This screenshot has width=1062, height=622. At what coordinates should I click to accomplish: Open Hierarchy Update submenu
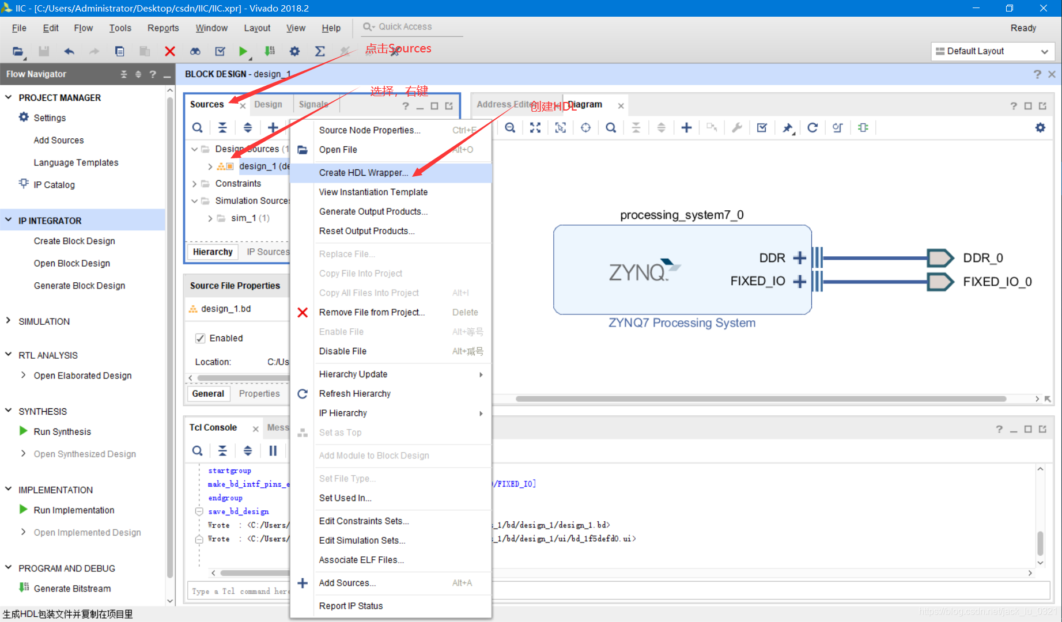pos(402,374)
